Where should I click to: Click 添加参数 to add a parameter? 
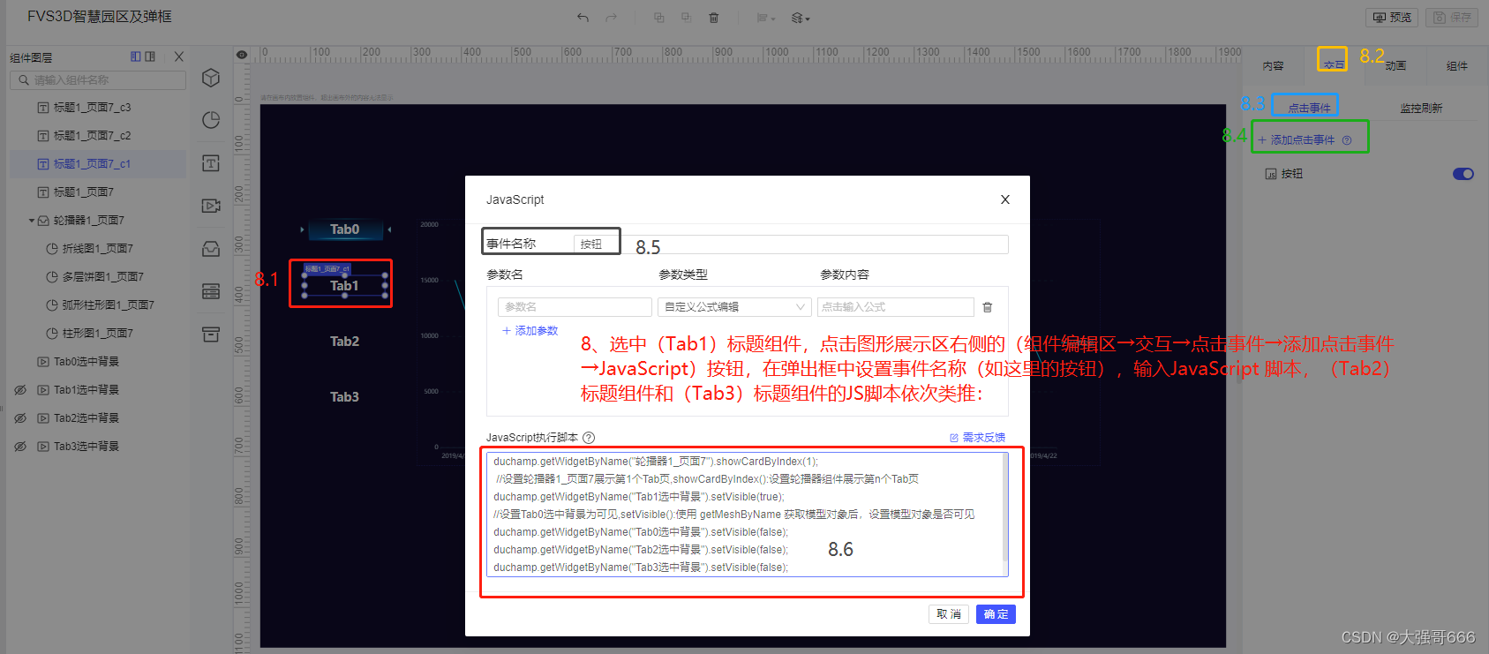click(x=530, y=331)
